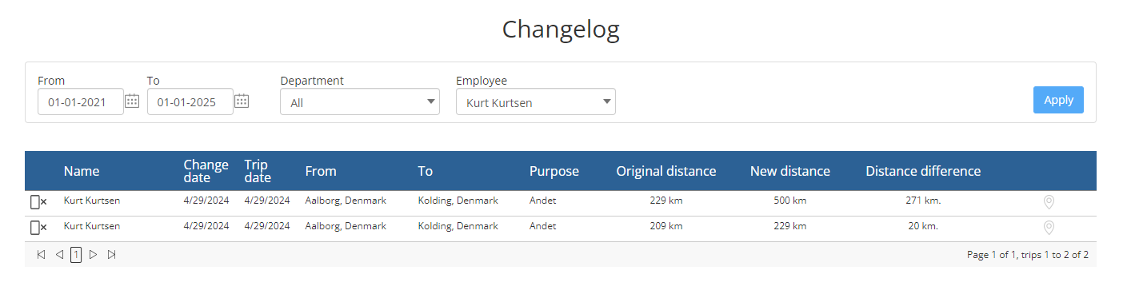Go to the first page of results
The height and width of the screenshot is (306, 1127).
tap(41, 255)
